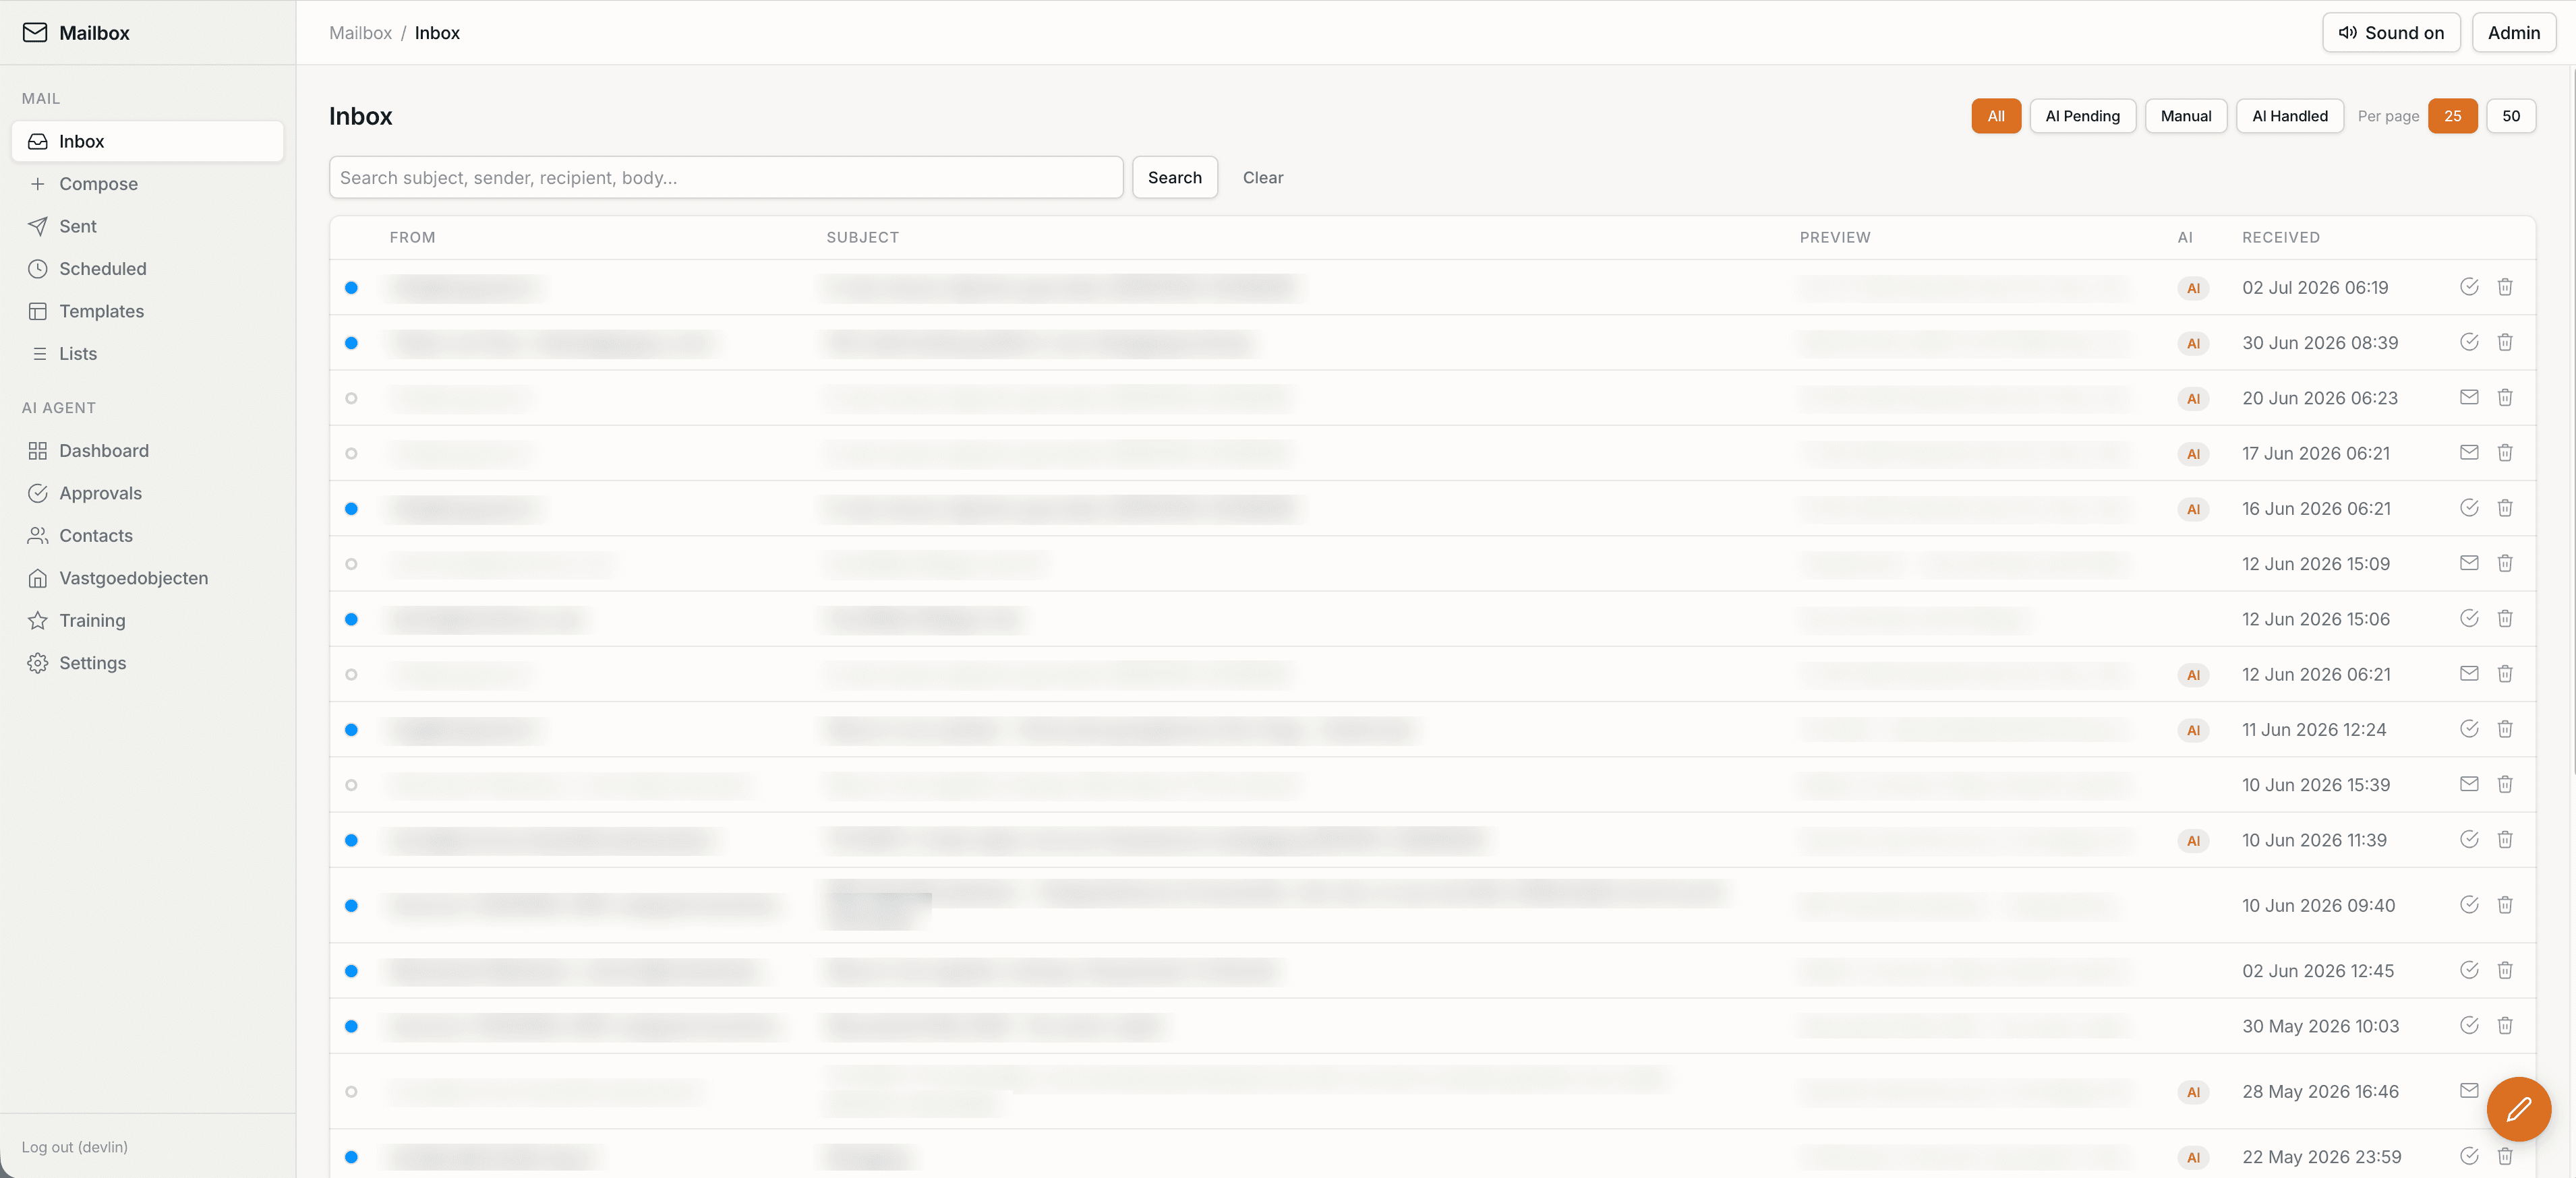The height and width of the screenshot is (1178, 2576).
Task: Mark the 10 Jun 2026 15:39 email as unread
Action: [x=2469, y=783]
